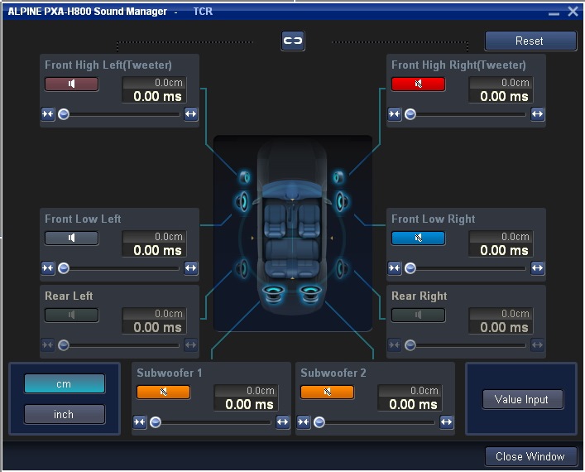The width and height of the screenshot is (585, 472).
Task: Click Front High Right slider handle
Action: click(x=410, y=114)
